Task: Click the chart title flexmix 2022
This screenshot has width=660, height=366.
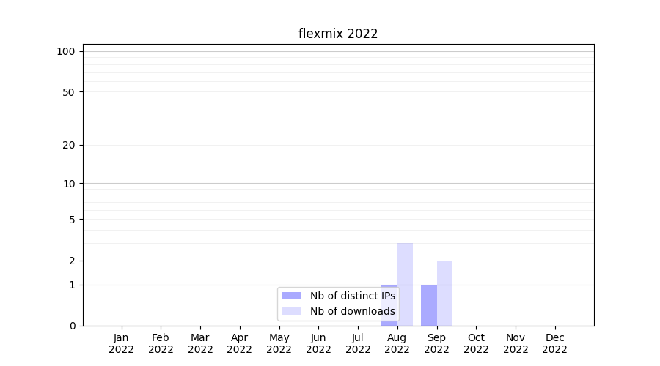Action: click(338, 34)
